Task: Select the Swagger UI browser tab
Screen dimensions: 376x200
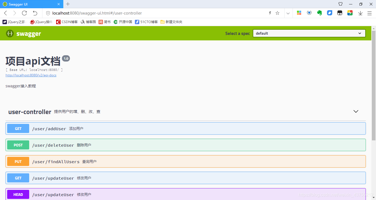Action: pyautogui.click(x=31, y=4)
